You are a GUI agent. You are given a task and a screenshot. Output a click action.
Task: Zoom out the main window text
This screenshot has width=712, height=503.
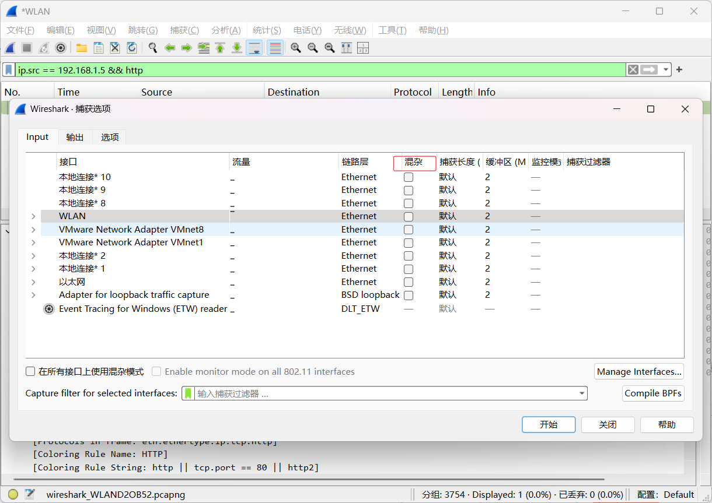tap(313, 48)
